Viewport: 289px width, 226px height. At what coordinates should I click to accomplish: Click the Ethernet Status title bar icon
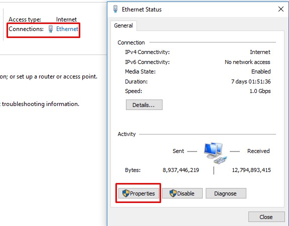(115, 9)
